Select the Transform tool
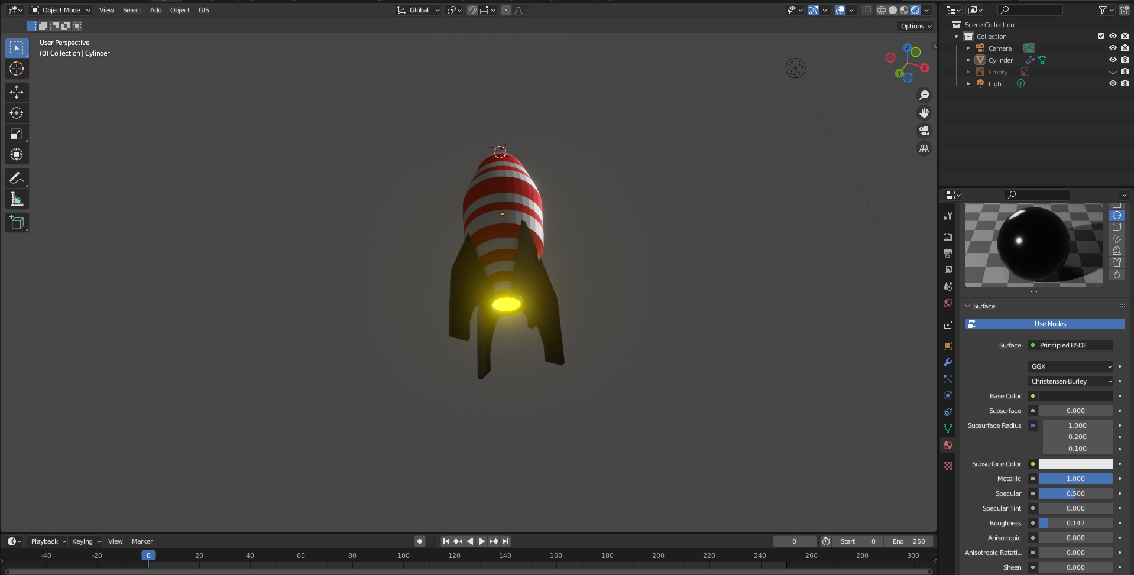 (x=17, y=155)
